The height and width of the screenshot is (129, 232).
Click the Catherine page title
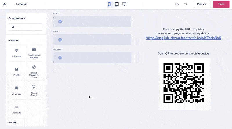pyautogui.click(x=21, y=4)
